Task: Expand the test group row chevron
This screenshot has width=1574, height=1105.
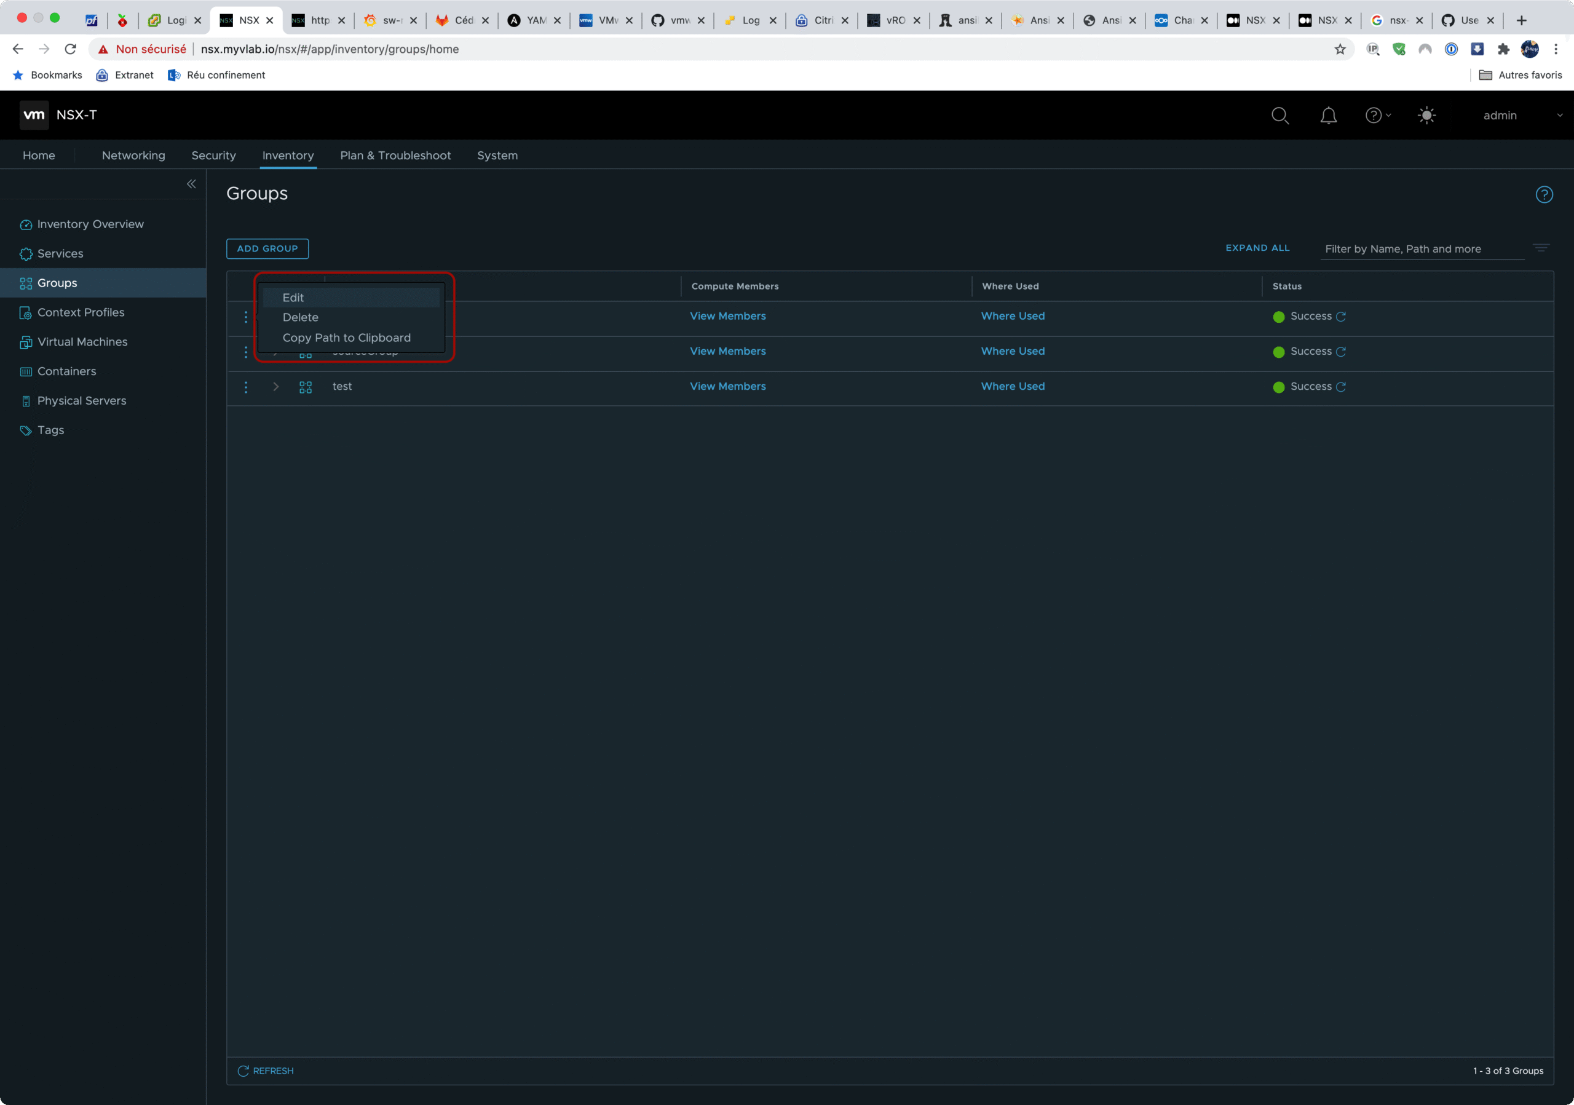Action: tap(275, 387)
